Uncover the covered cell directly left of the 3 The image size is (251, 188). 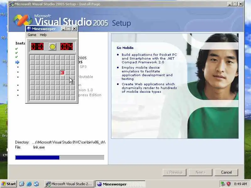click(x=57, y=73)
